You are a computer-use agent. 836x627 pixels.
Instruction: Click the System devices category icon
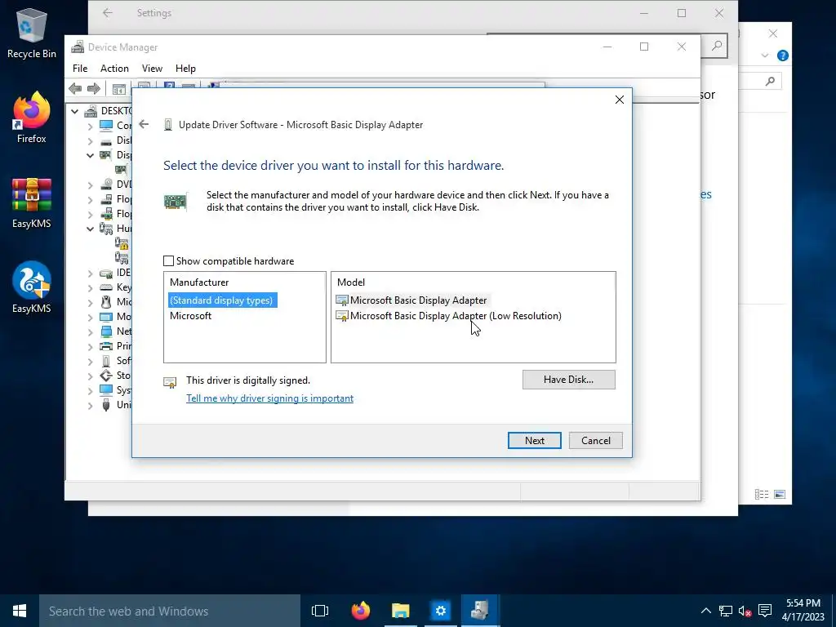(106, 389)
